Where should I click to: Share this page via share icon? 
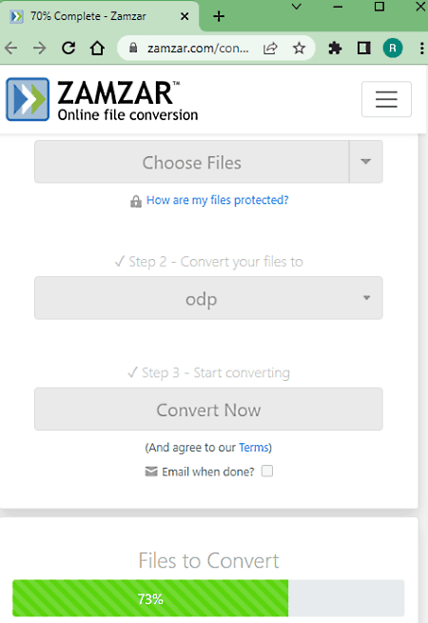270,48
